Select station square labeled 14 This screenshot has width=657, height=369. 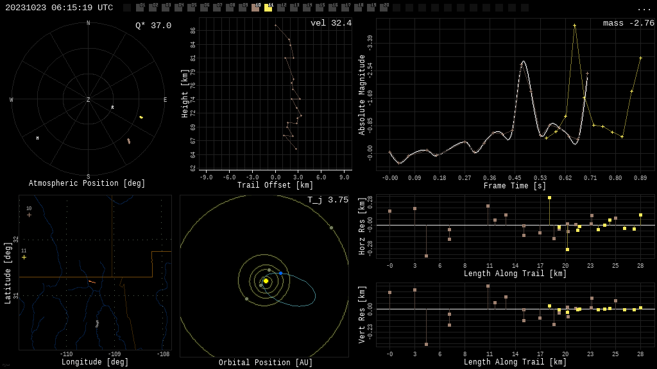click(307, 8)
